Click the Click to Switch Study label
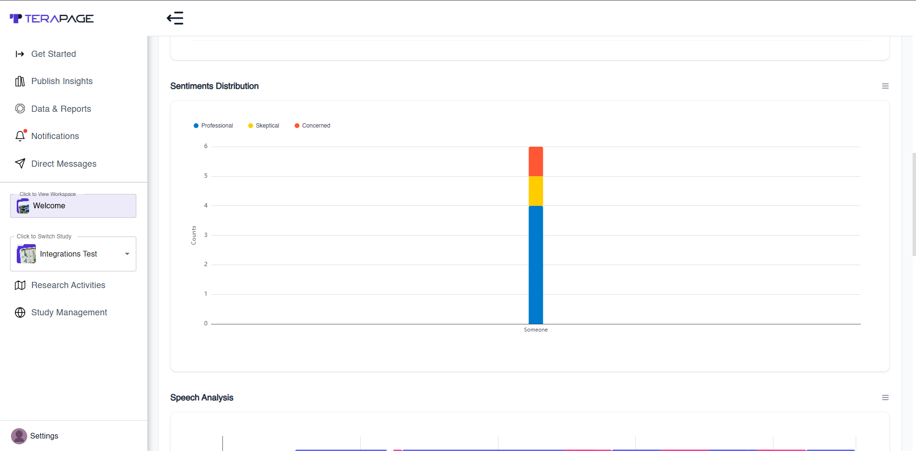This screenshot has height=451, width=916. (44, 236)
